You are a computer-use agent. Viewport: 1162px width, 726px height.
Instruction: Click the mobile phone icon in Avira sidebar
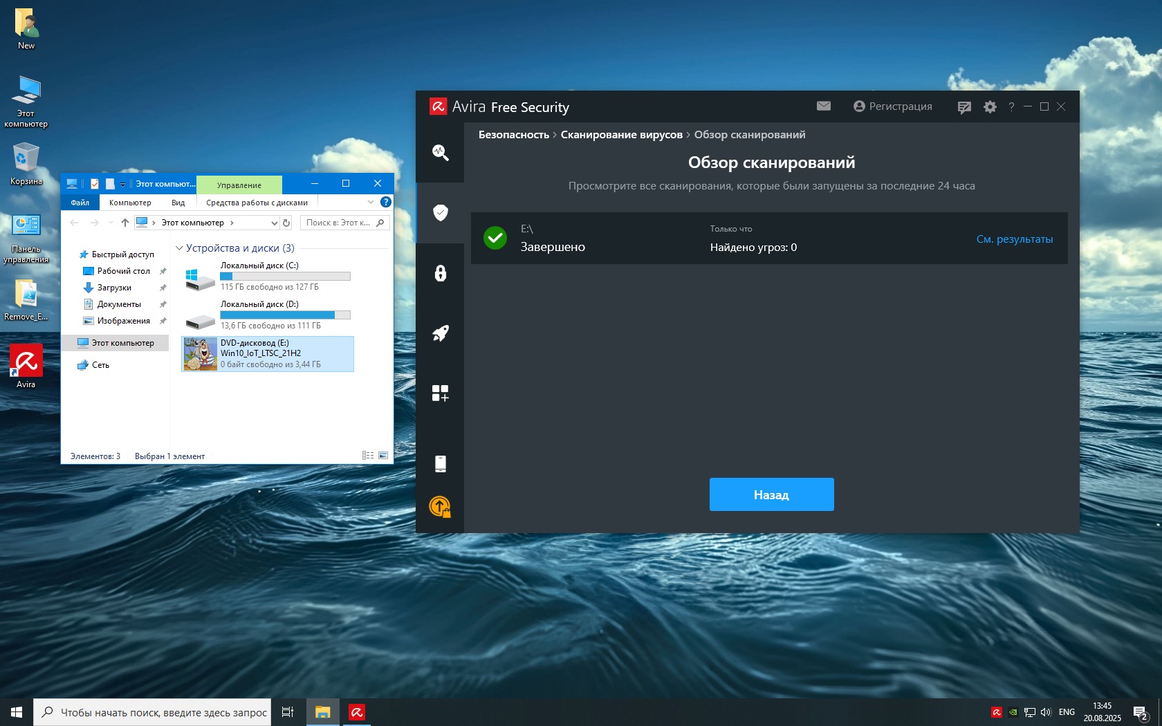pos(440,463)
